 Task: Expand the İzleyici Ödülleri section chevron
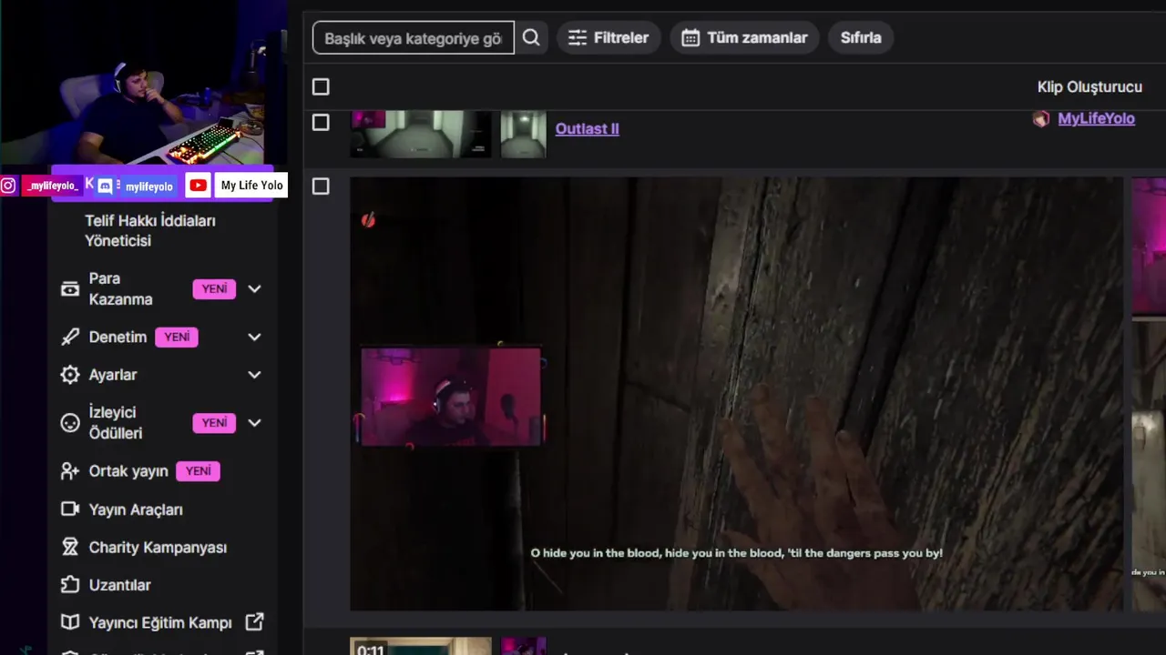[x=254, y=422]
